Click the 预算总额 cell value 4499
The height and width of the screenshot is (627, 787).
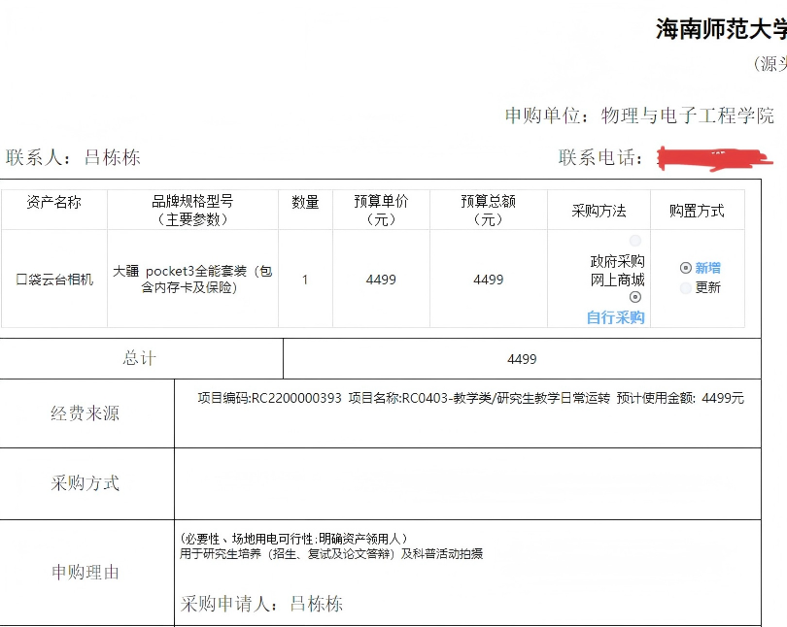click(x=488, y=280)
